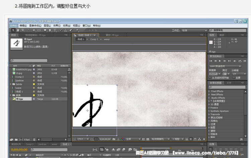Open the 1/4 resolution dropdown in preview
251x158 pixels.
(x=239, y=74)
